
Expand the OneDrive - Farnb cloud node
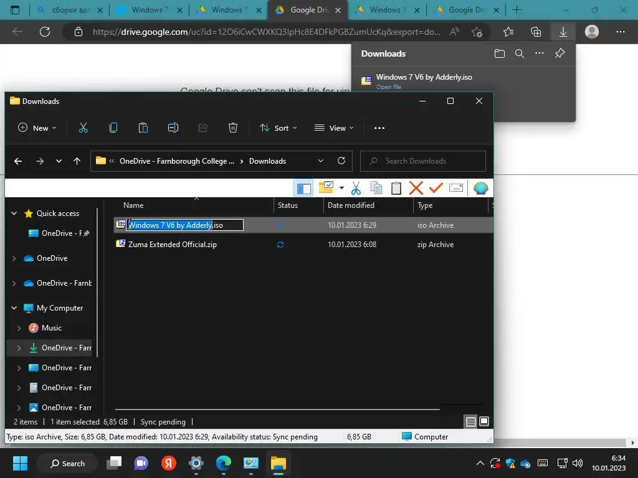(x=14, y=283)
